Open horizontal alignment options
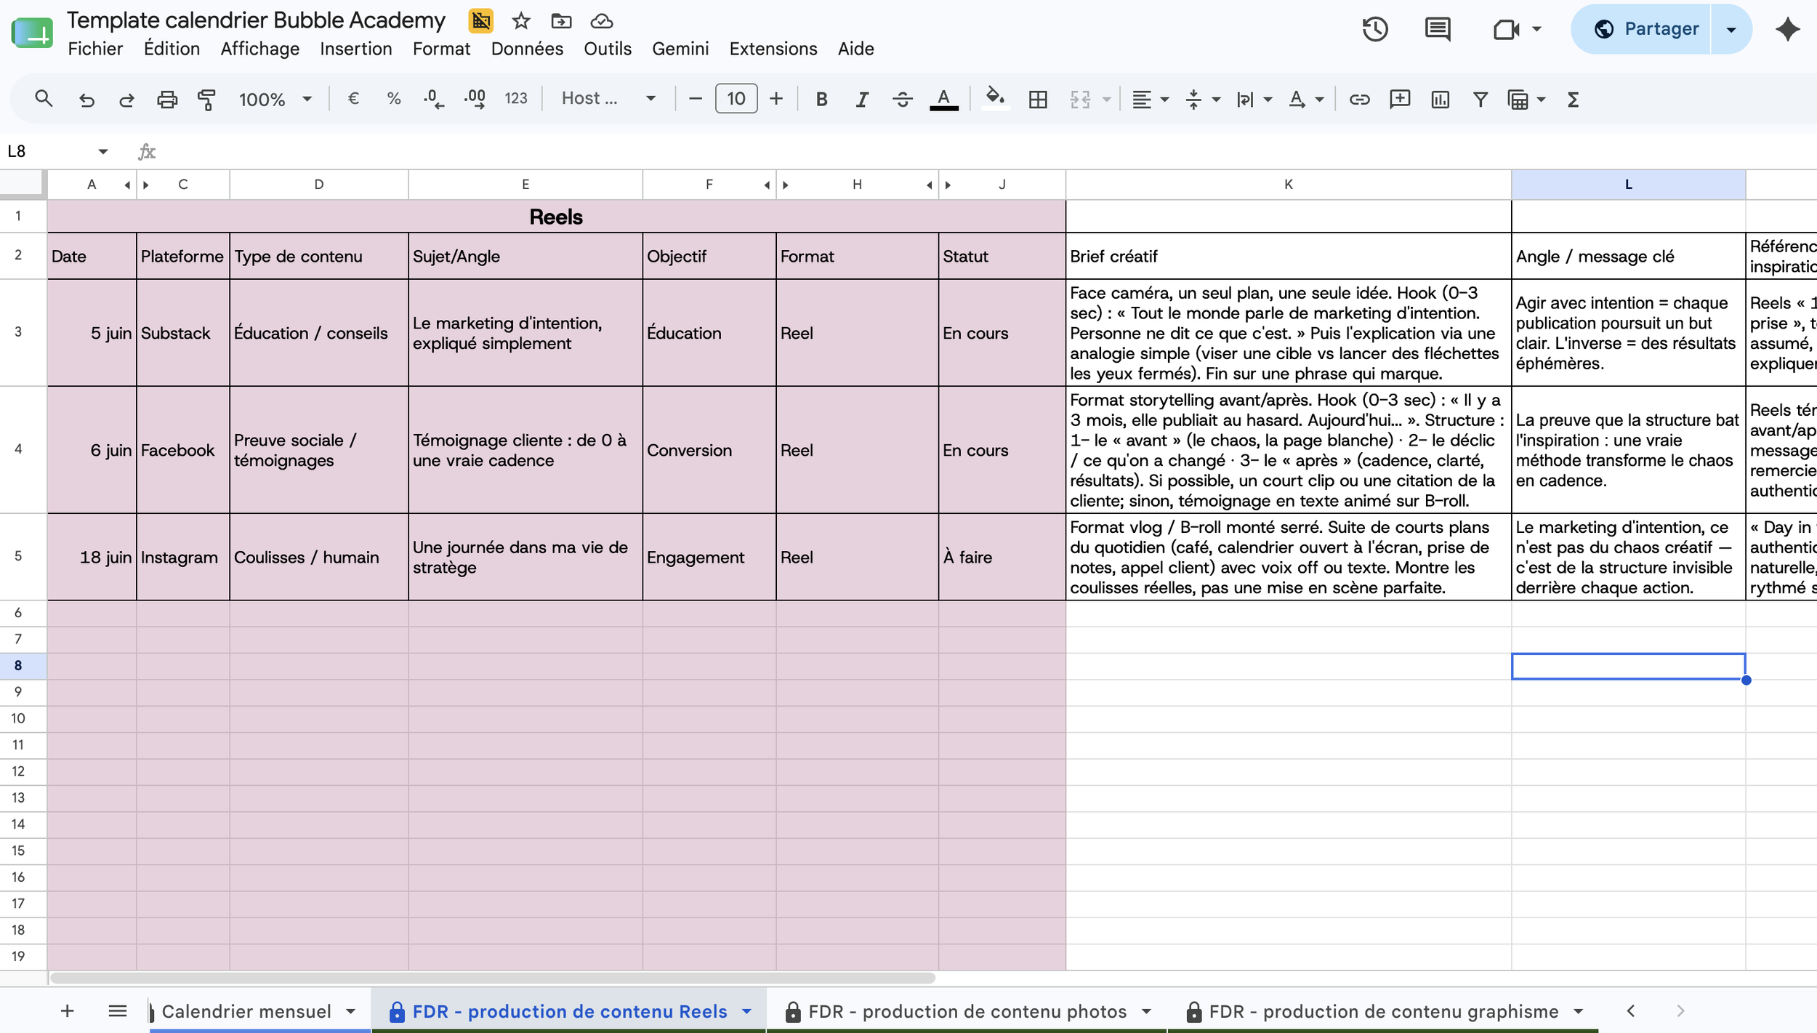This screenshot has width=1817, height=1033. (x=1150, y=99)
